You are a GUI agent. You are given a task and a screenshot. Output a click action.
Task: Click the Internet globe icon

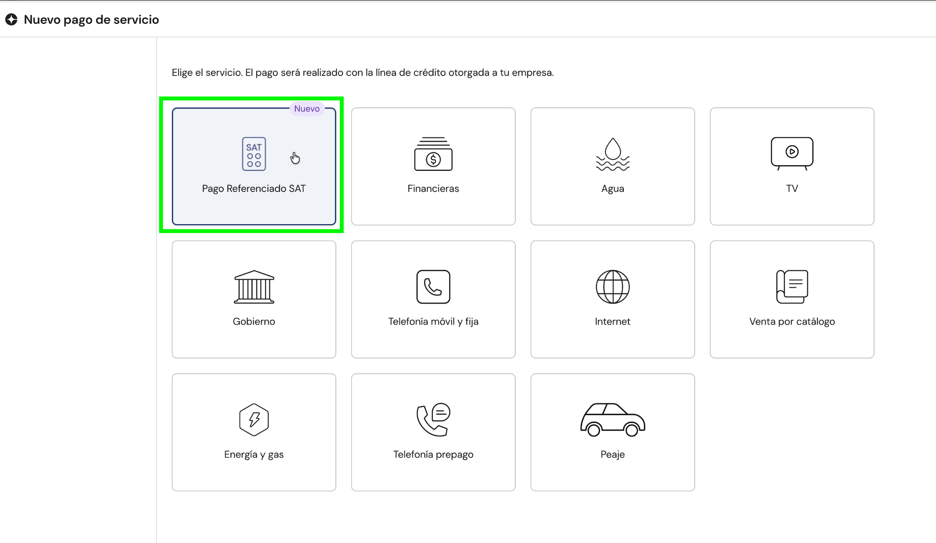pos(613,287)
